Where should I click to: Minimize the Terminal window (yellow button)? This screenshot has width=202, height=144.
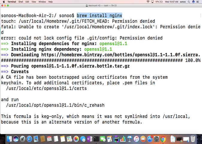pyautogui.click(x=5, y=5)
